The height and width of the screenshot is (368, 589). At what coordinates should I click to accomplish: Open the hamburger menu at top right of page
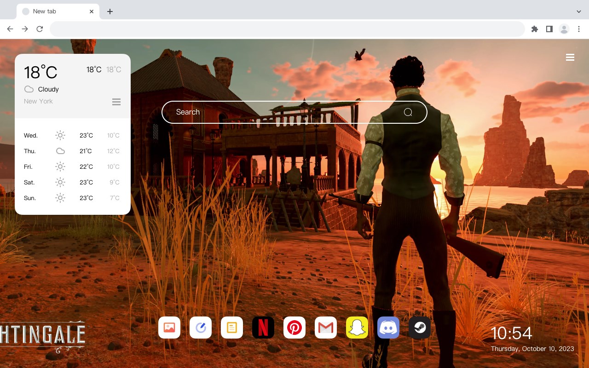pos(570,57)
